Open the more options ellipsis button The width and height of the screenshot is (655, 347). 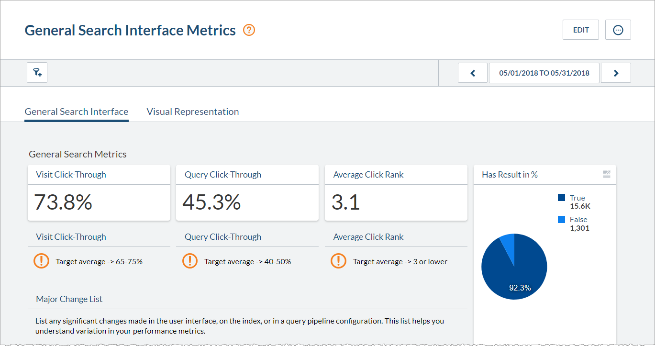(x=618, y=30)
